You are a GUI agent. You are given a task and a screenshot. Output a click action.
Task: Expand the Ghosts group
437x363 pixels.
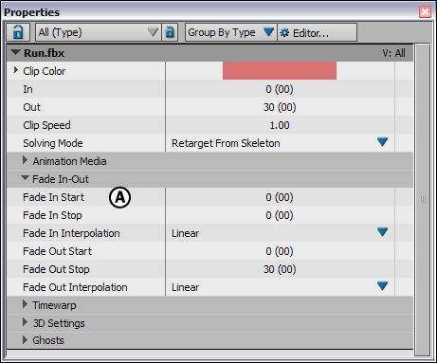pyautogui.click(x=25, y=339)
